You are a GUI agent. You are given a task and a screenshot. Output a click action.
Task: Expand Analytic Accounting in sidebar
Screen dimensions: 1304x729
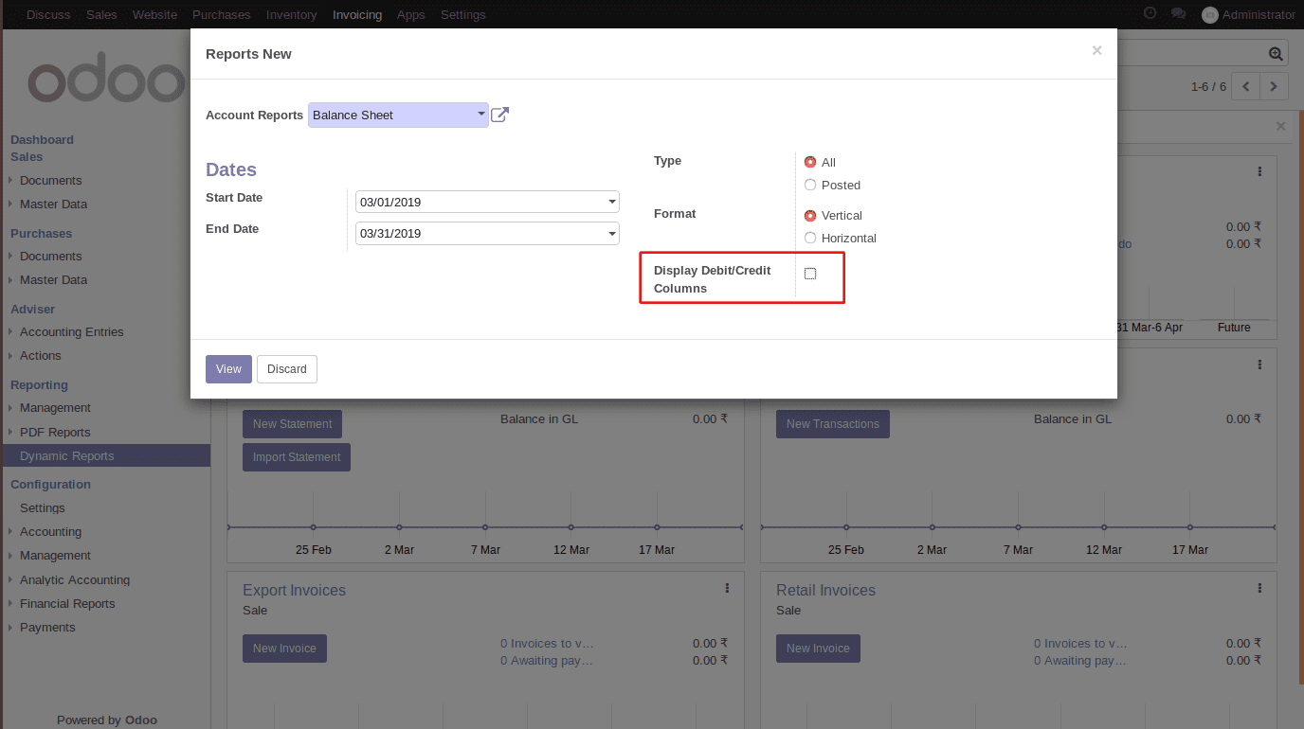pos(74,579)
